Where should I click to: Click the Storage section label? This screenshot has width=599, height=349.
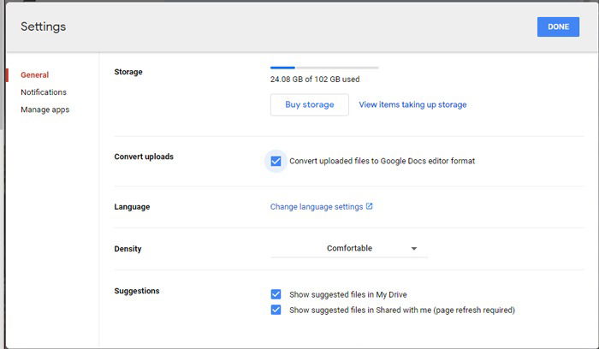pos(128,72)
